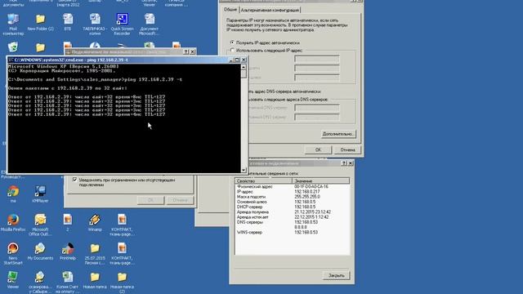Switch to the Альтернативная конфигурация tab

tap(270, 11)
